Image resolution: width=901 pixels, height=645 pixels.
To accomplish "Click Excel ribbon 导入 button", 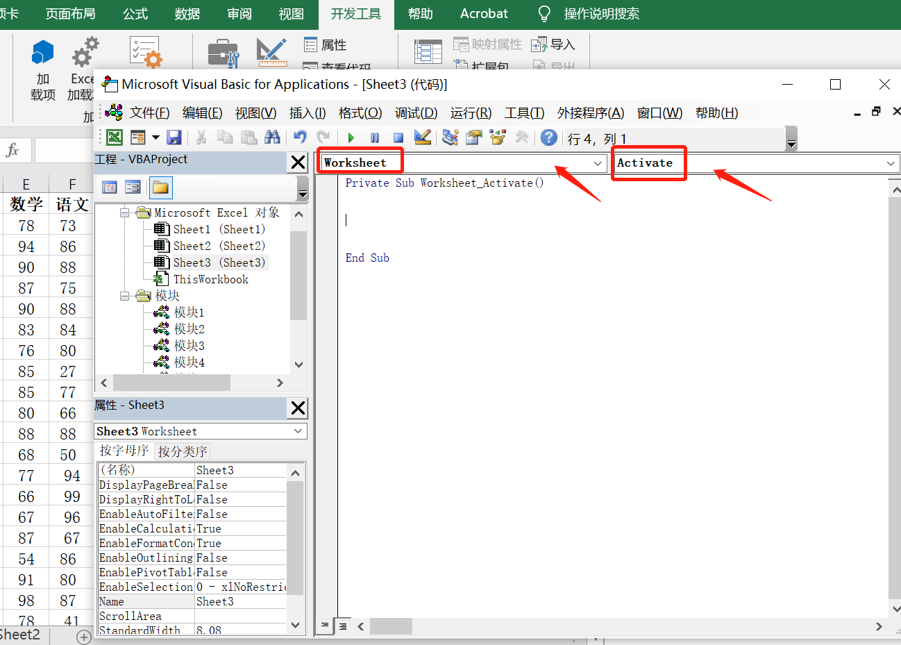I will coord(553,45).
